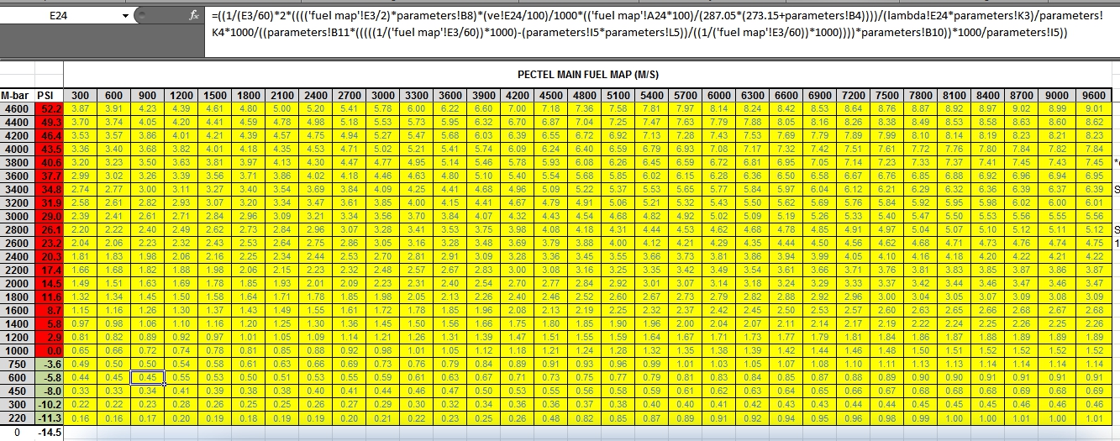Click the 5100 RPM column header
1120x441 pixels.
pyautogui.click(x=618, y=95)
